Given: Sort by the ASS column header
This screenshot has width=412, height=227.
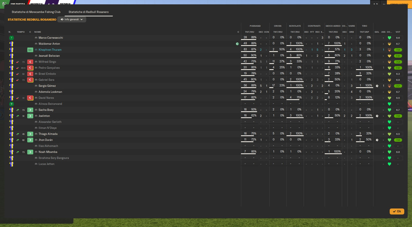Looking at the screenshot, I should point(383,32).
